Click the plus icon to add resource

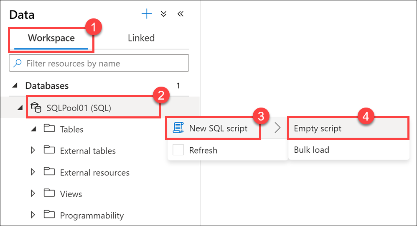pyautogui.click(x=147, y=14)
